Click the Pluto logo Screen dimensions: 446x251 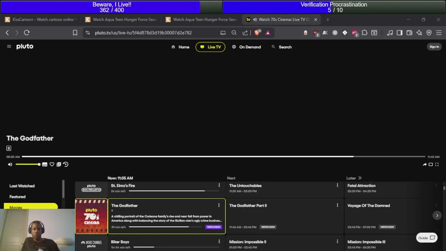click(x=25, y=46)
